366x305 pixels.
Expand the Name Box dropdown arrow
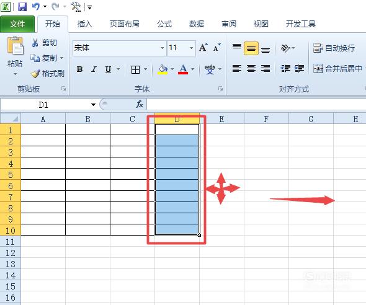94,105
